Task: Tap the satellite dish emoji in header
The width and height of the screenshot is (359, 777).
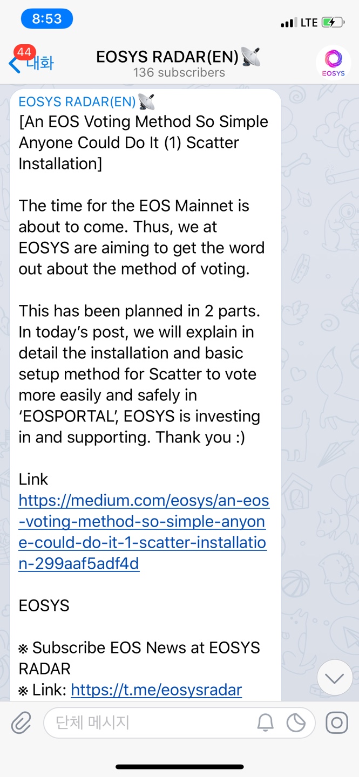Action: coord(251,56)
